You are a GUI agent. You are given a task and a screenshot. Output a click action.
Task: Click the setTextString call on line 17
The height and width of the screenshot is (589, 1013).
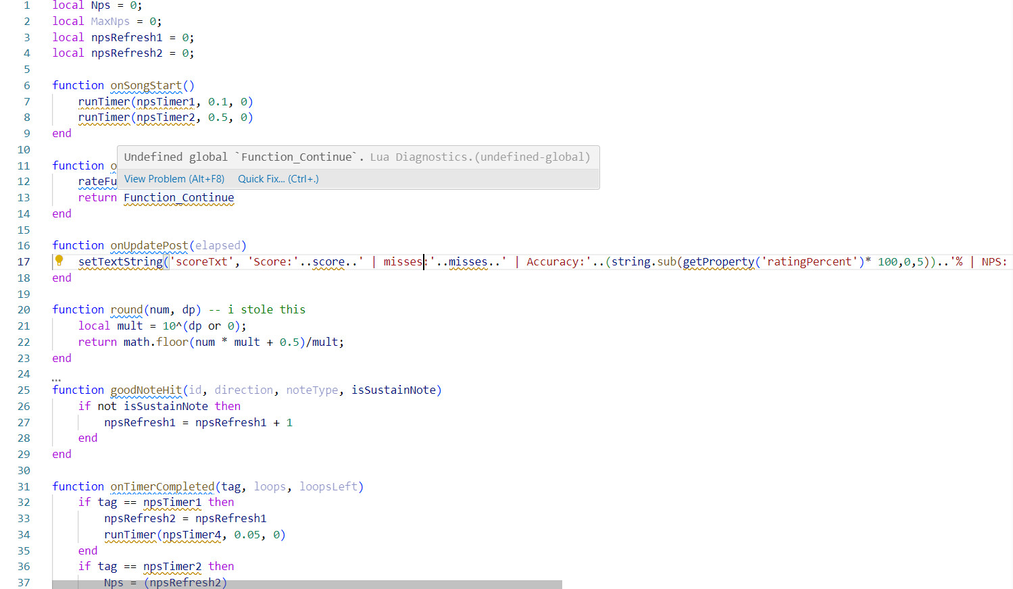coord(122,261)
